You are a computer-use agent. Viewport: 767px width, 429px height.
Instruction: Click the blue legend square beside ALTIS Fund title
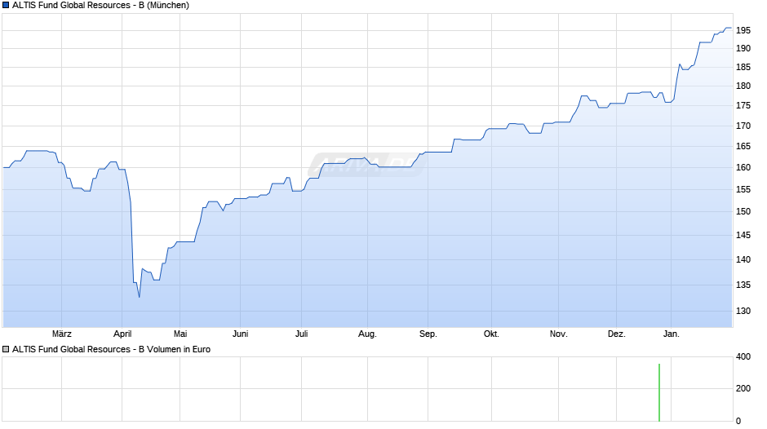point(6,6)
